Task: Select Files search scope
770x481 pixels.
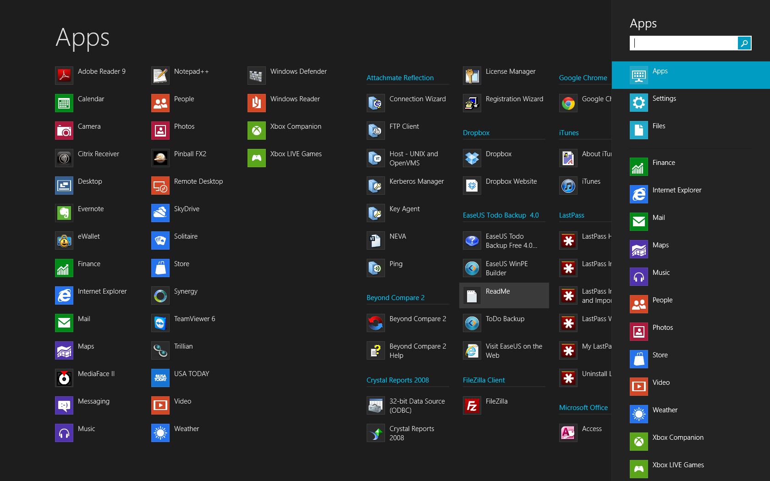Action: tap(691, 130)
